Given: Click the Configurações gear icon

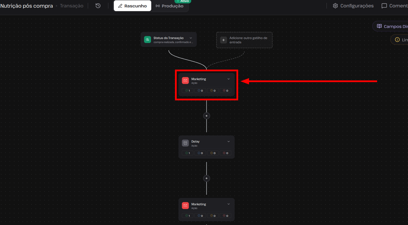Looking at the screenshot, I should coord(335,6).
